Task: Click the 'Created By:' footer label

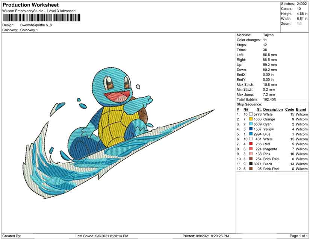Action: pos(12,236)
